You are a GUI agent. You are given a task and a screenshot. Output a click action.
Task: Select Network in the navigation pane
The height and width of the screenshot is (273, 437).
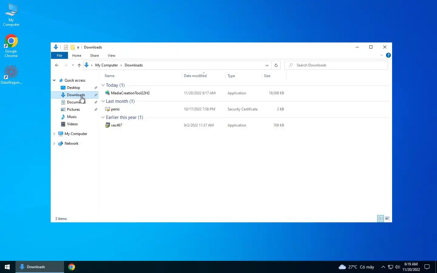[x=71, y=143]
